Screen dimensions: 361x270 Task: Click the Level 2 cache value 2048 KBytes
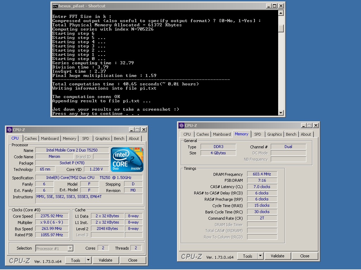click(x=107, y=229)
